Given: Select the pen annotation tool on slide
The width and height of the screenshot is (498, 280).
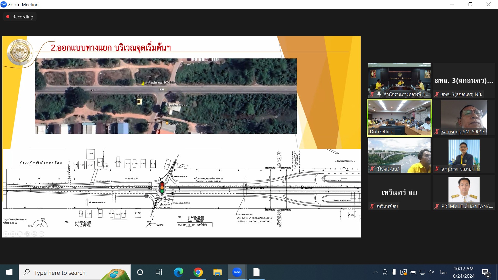Looking at the screenshot, I should 20,234.
